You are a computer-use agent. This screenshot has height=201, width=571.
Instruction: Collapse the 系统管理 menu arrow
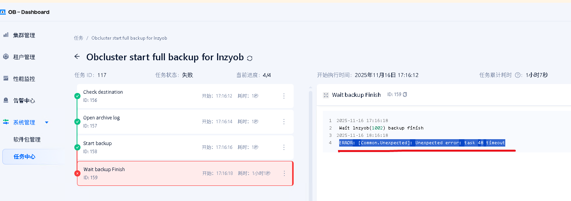click(x=47, y=122)
